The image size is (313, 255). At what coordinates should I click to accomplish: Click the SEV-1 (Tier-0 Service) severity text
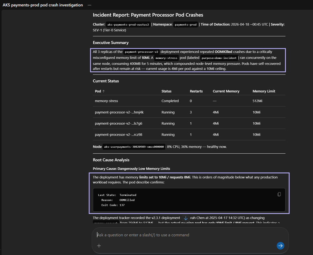pyautogui.click(x=109, y=30)
